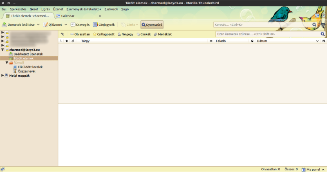The width and height of the screenshot is (327, 172).
Task: Expand the third blurred account
Action: click(2, 41)
